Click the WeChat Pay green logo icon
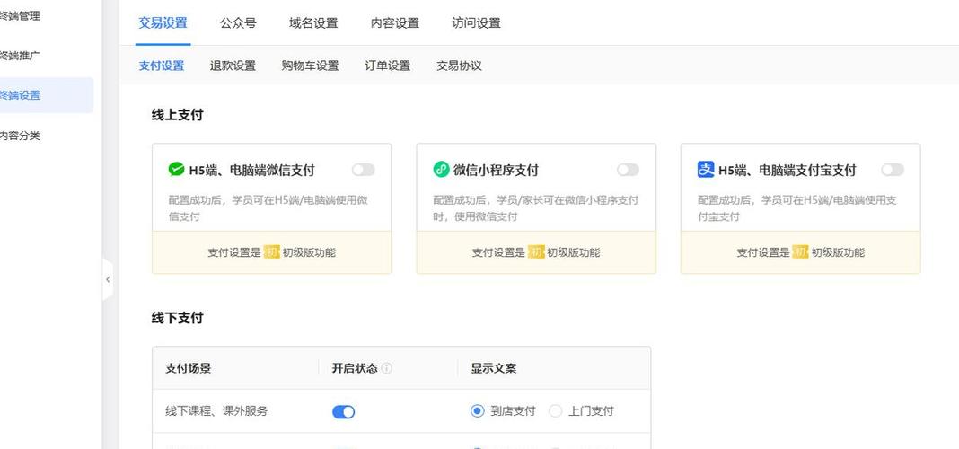 click(x=177, y=170)
